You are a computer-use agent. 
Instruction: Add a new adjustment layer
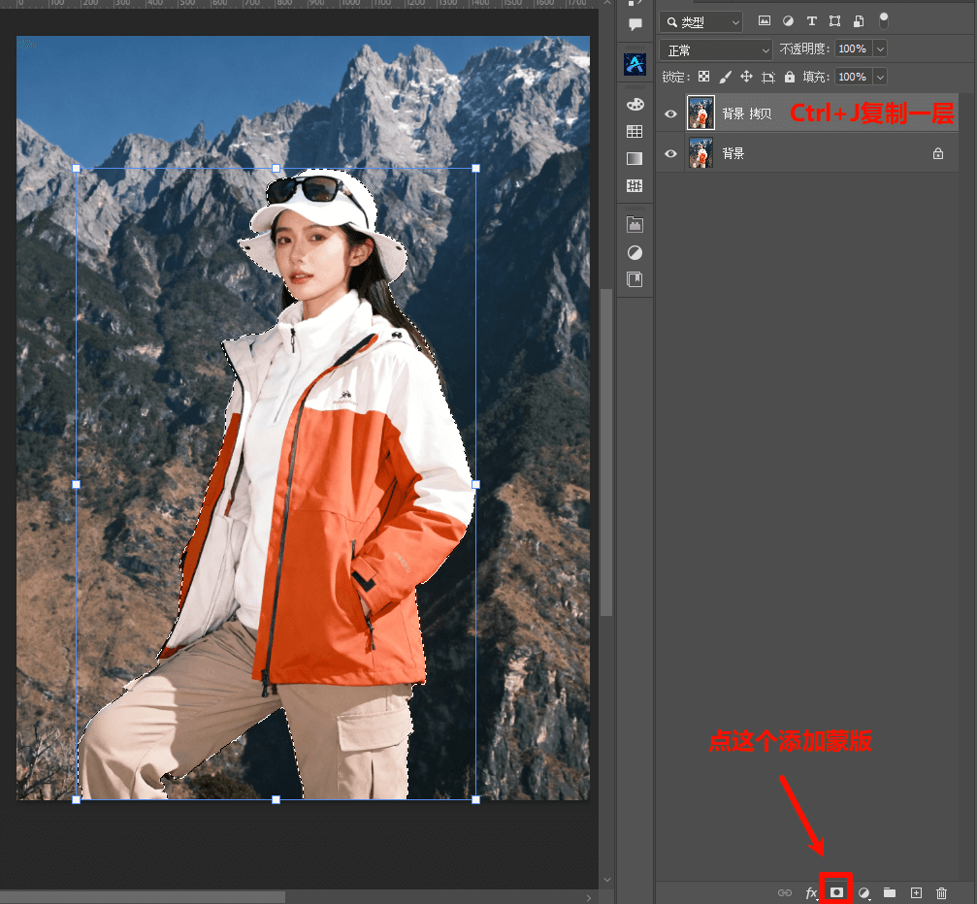[863, 892]
